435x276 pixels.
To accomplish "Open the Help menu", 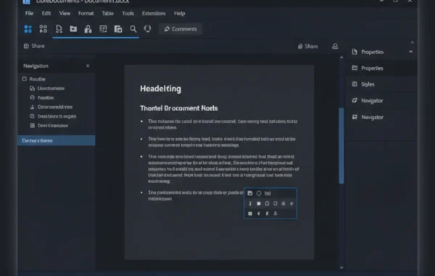I will 180,13.
